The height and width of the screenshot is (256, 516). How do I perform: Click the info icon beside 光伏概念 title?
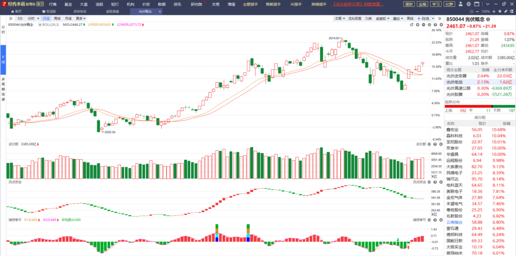point(488,19)
